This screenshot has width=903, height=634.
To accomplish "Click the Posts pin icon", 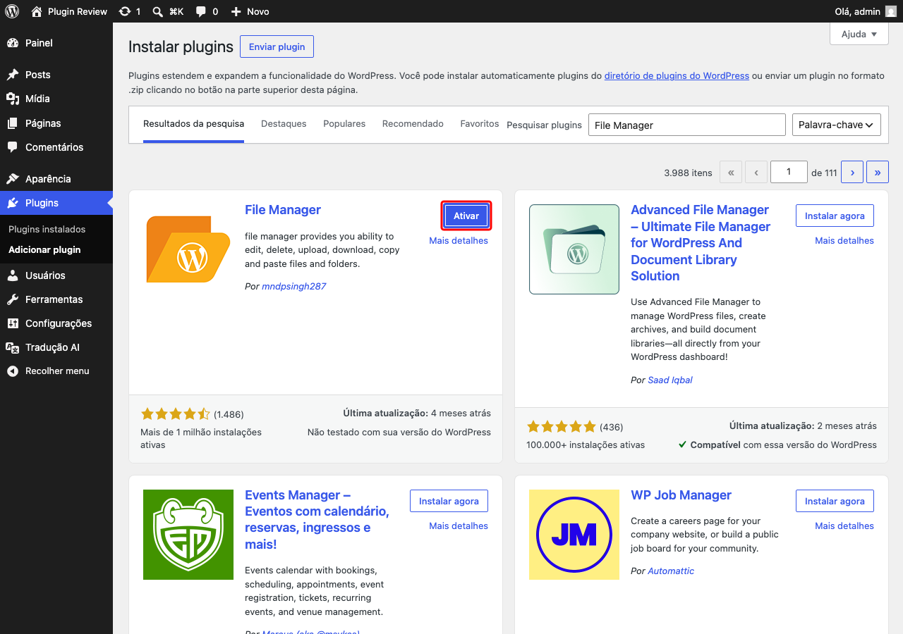I will pos(13,75).
